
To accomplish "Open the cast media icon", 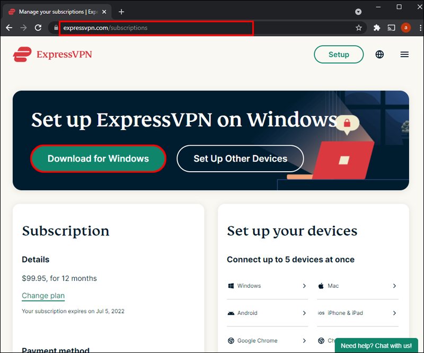I will point(391,28).
